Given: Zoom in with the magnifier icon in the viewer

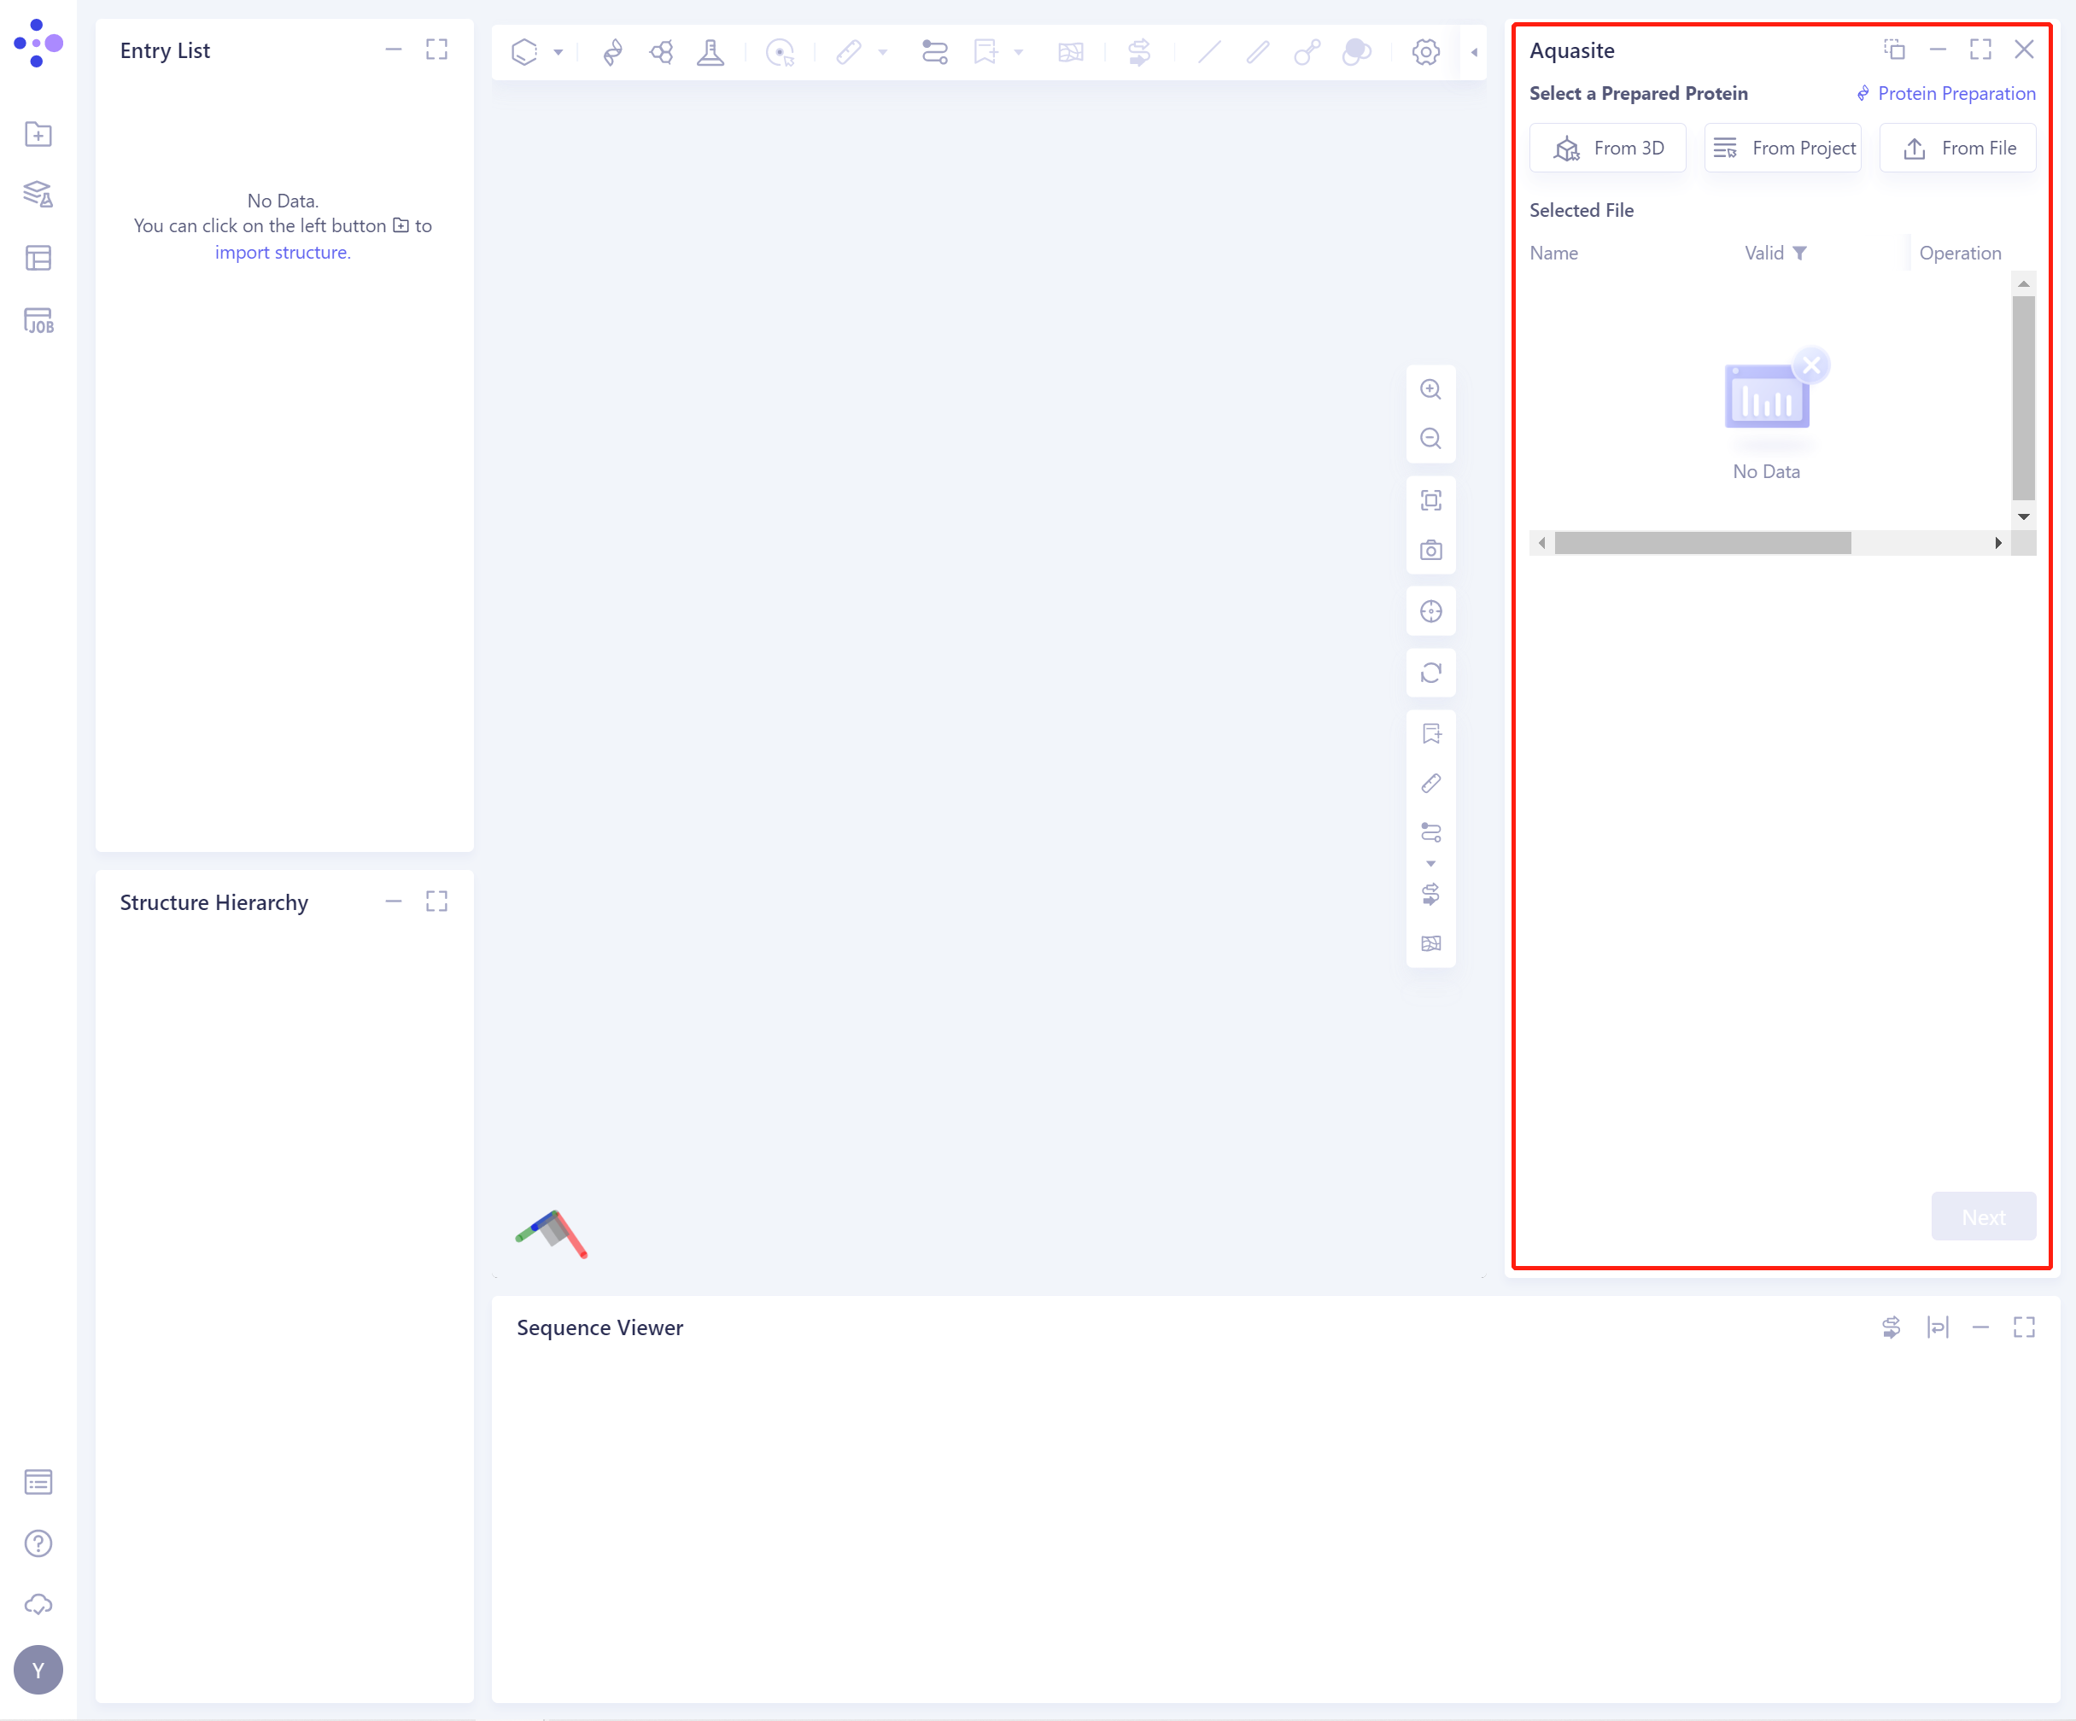Looking at the screenshot, I should [x=1430, y=388].
